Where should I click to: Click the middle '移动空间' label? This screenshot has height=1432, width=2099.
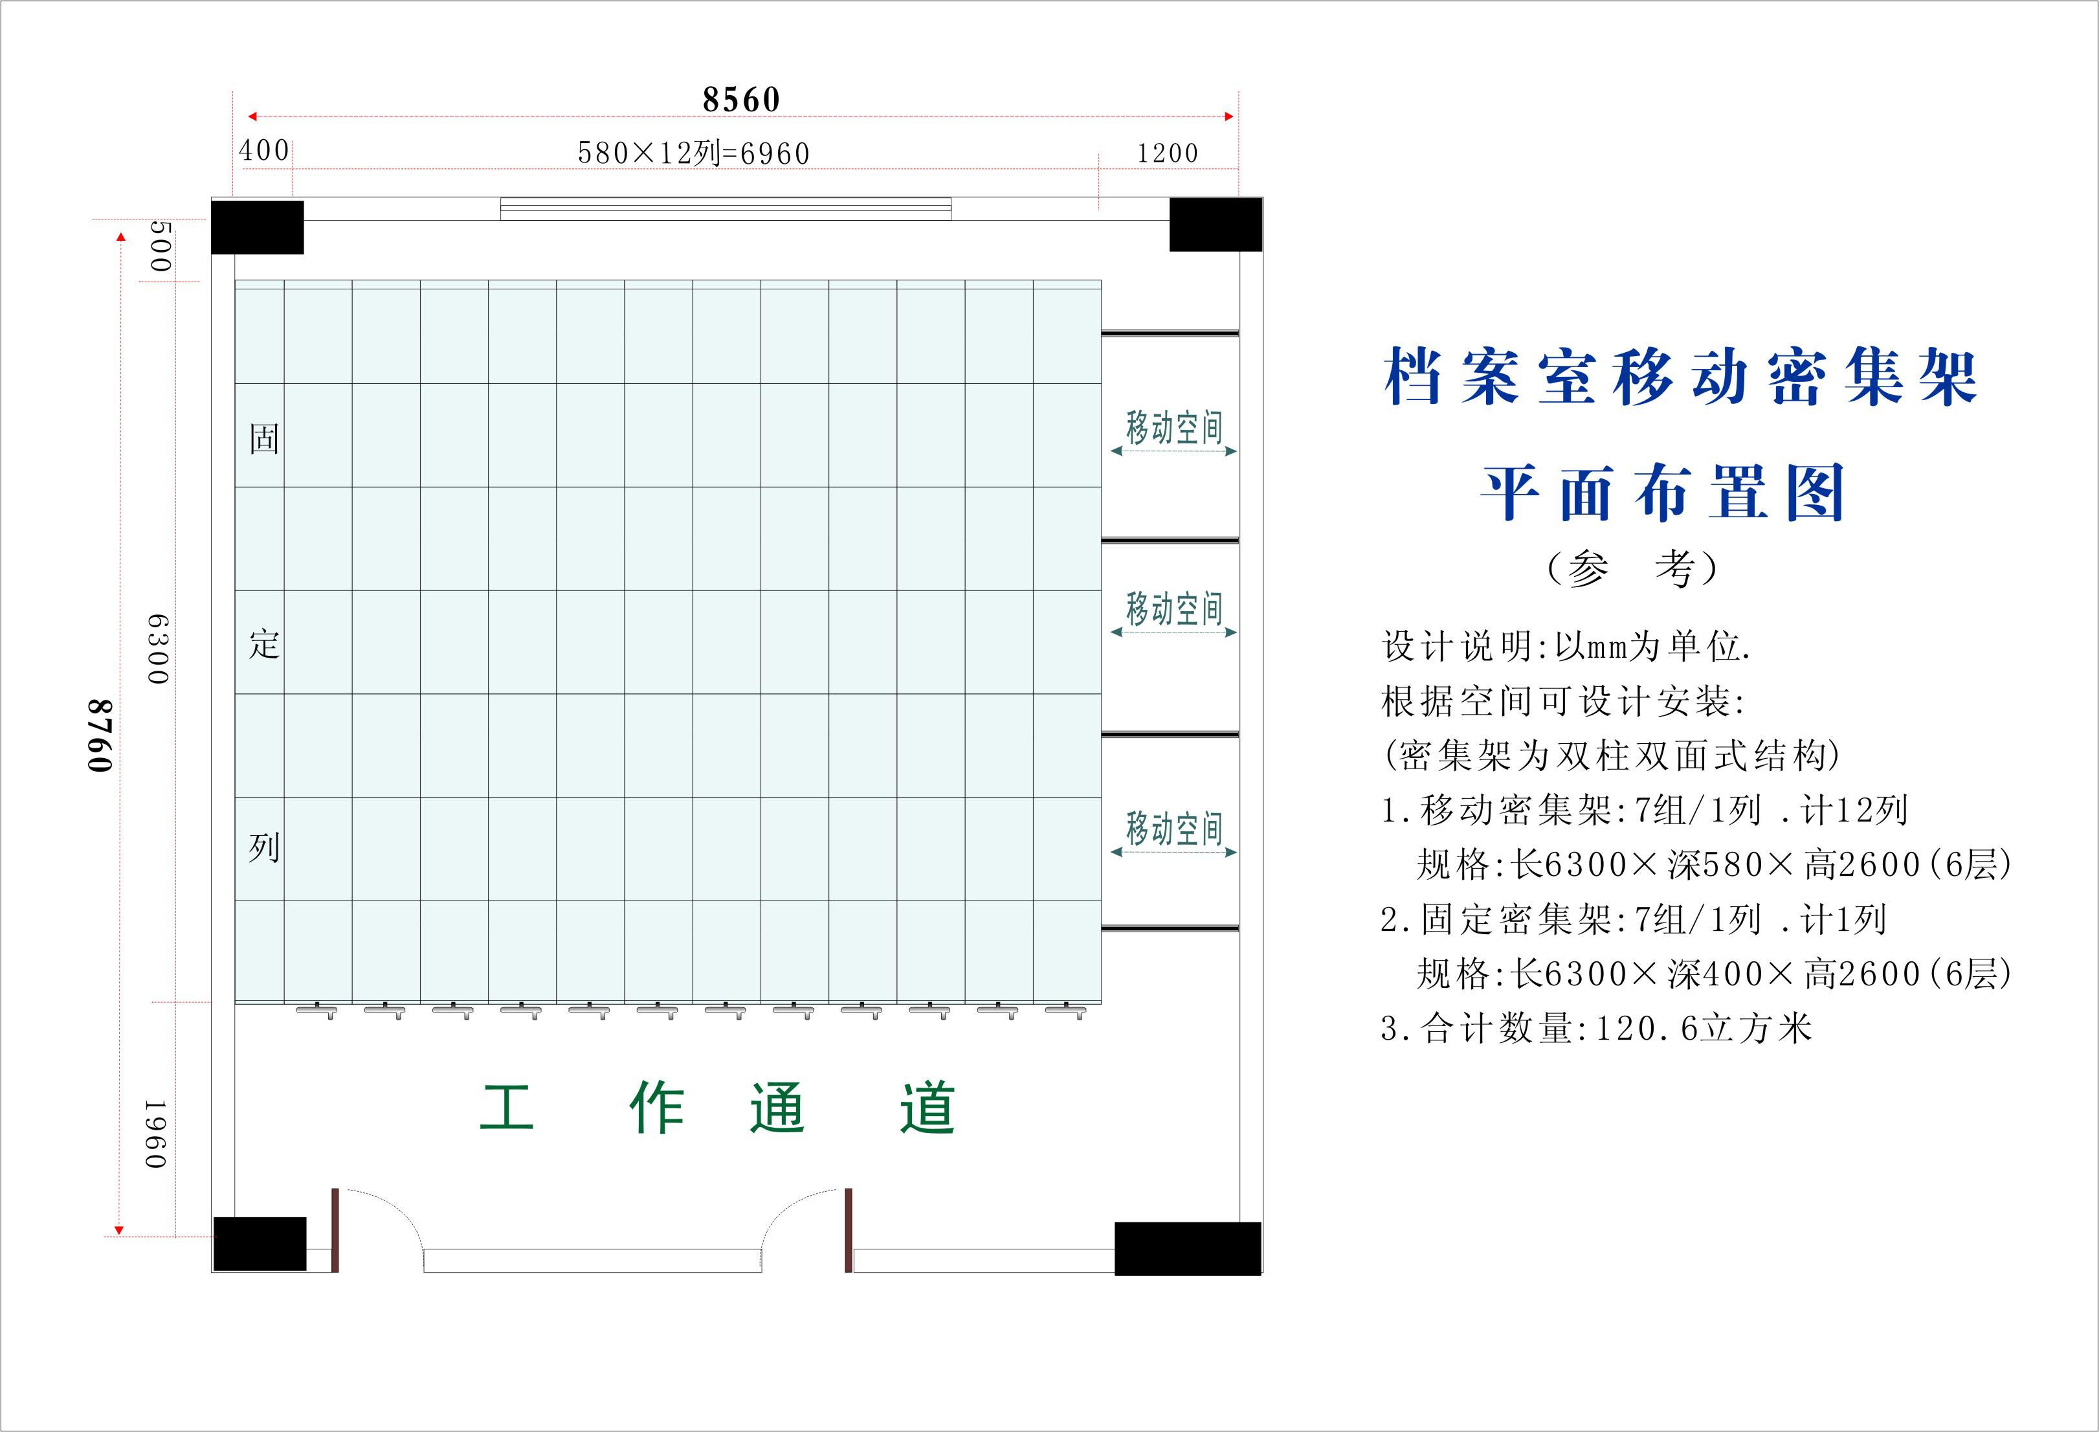coord(1173,609)
